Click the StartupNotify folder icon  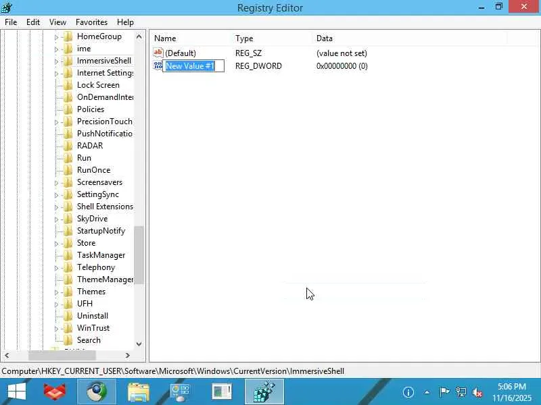pyautogui.click(x=68, y=231)
